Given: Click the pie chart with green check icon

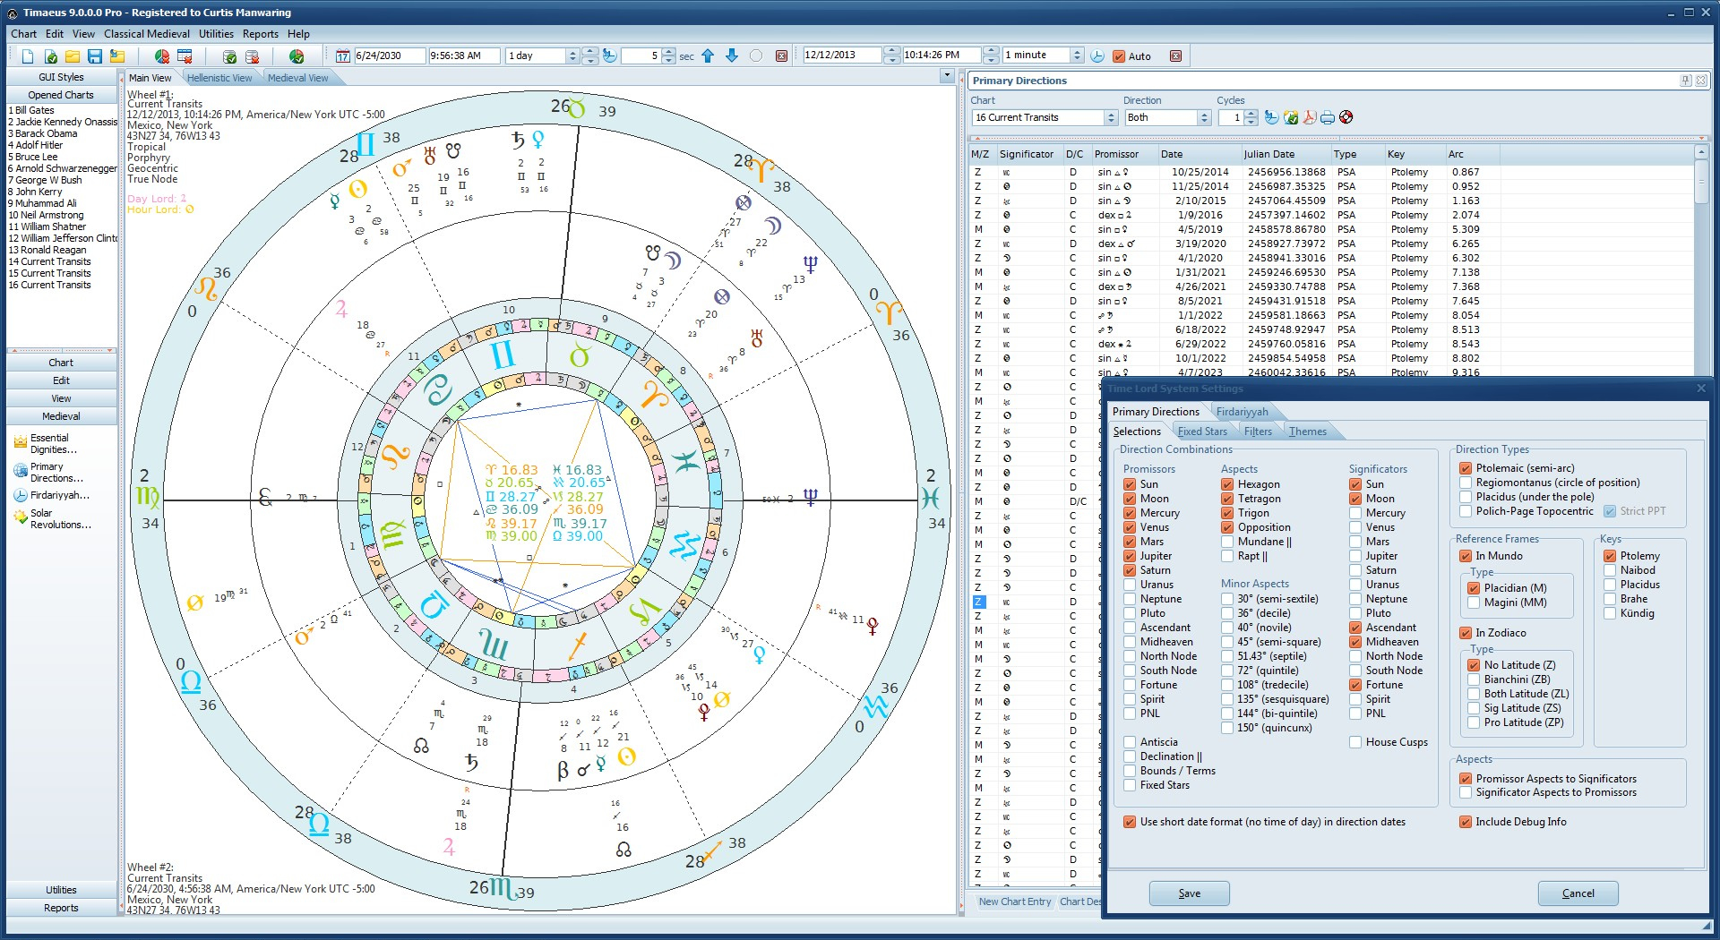Looking at the screenshot, I should [x=297, y=56].
